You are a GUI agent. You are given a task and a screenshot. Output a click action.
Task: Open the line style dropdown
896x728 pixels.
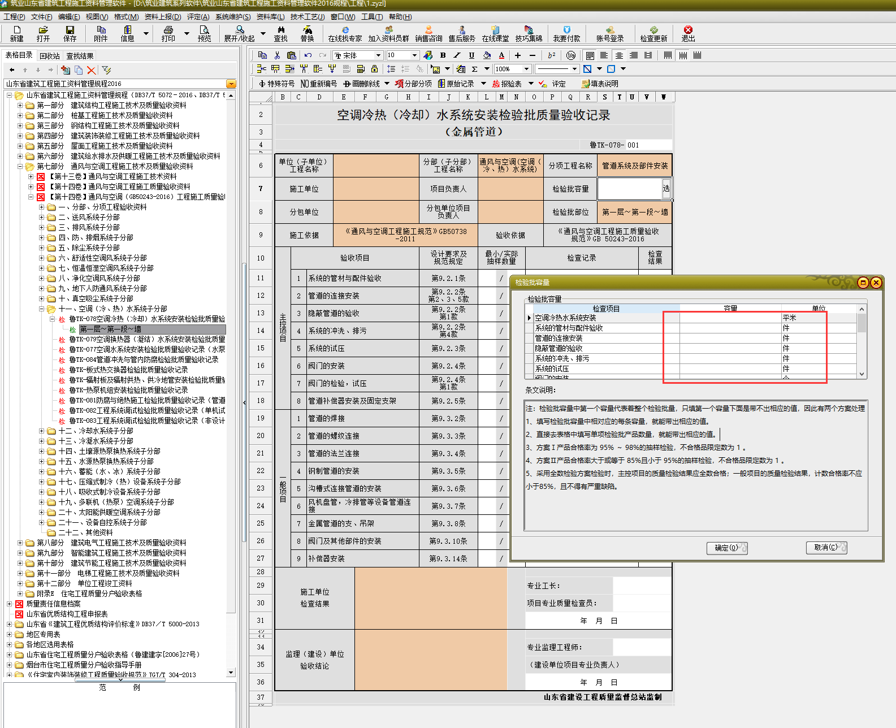click(x=575, y=69)
